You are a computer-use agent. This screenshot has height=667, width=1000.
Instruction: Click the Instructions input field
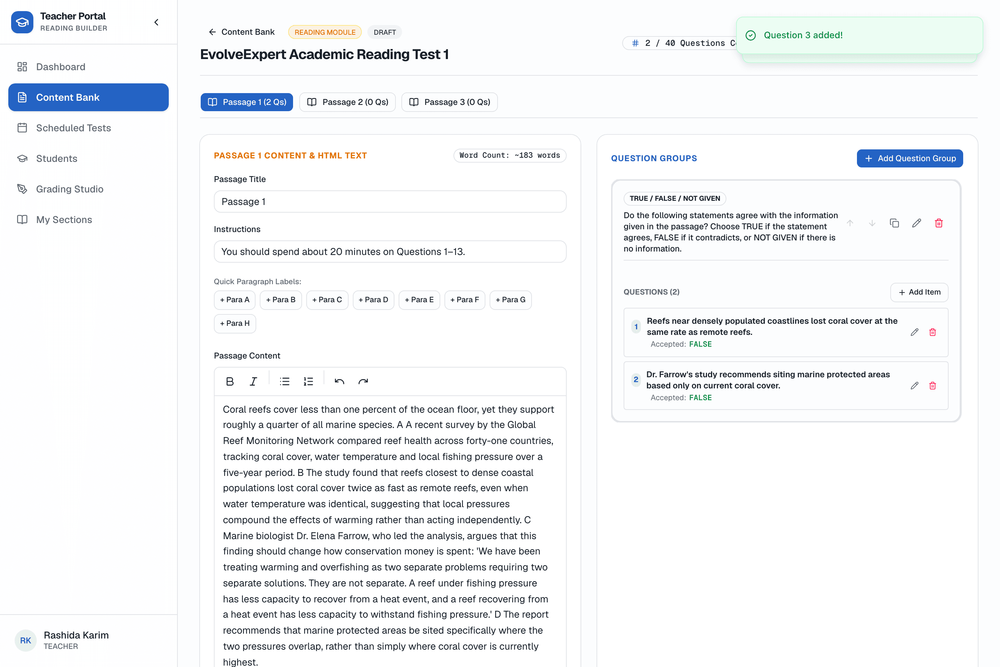[x=390, y=252]
